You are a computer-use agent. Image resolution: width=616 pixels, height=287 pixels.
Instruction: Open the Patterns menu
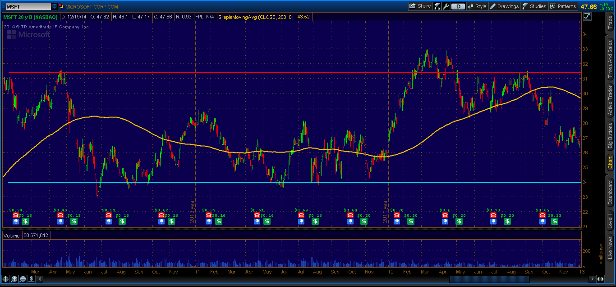pos(563,6)
